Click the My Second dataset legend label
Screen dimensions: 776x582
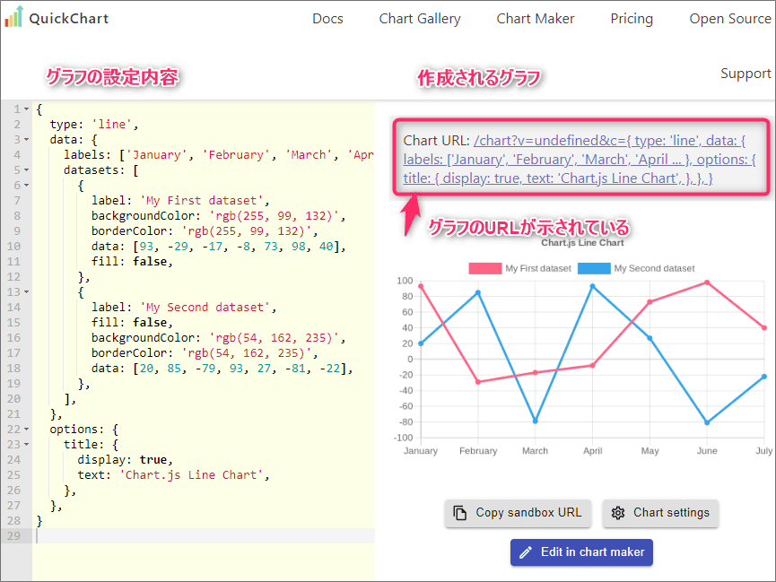654,268
